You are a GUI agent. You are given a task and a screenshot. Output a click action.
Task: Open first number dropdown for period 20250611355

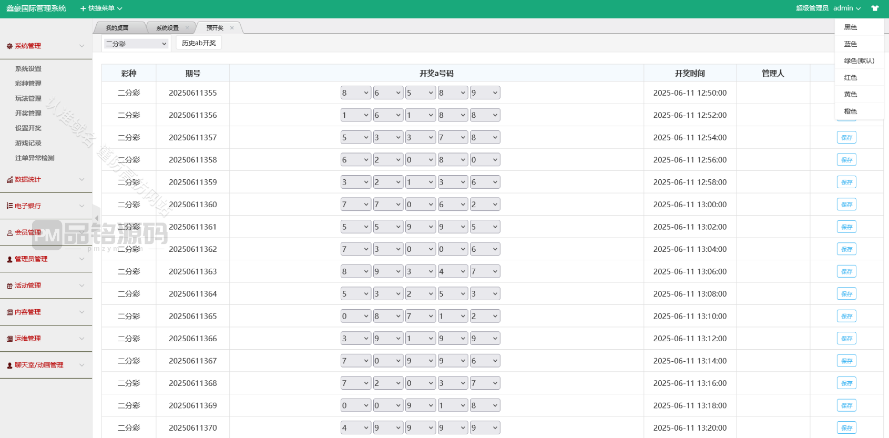356,93
